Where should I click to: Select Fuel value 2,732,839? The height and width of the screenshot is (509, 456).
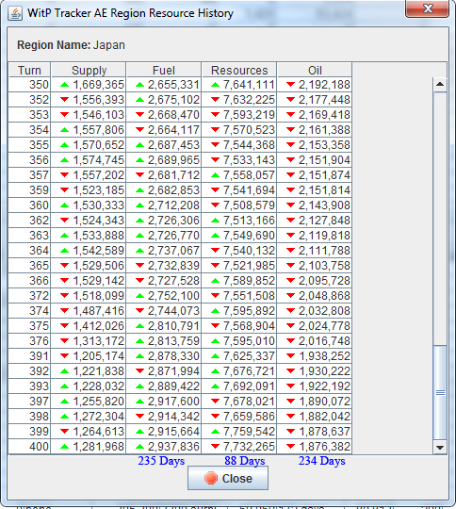(x=164, y=266)
